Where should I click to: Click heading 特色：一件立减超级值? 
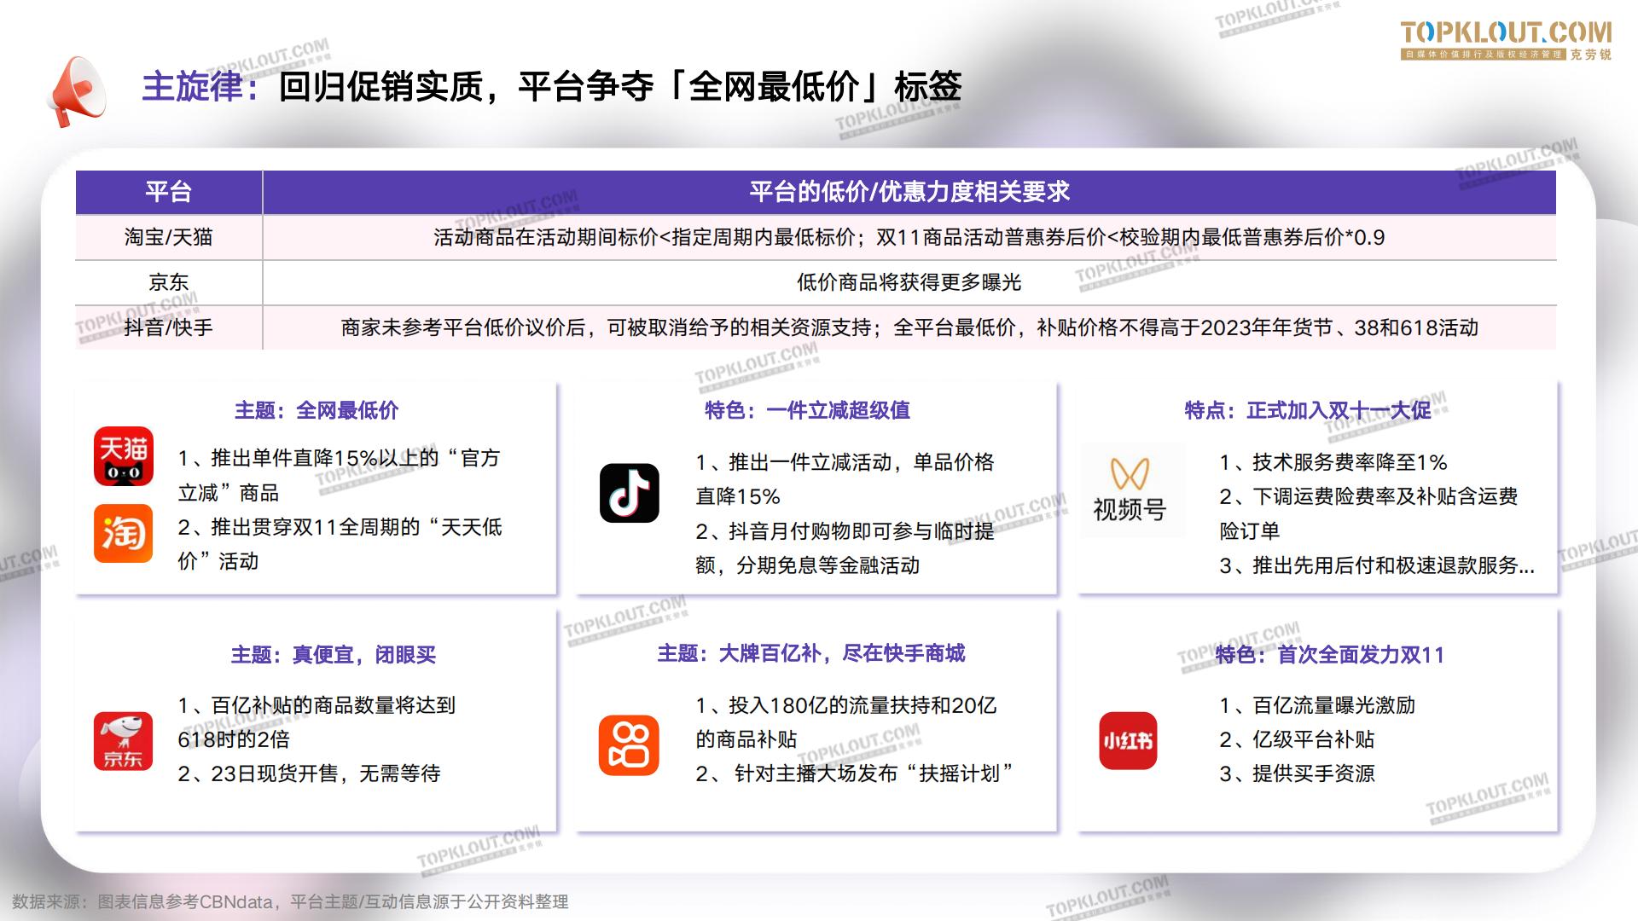tap(807, 410)
